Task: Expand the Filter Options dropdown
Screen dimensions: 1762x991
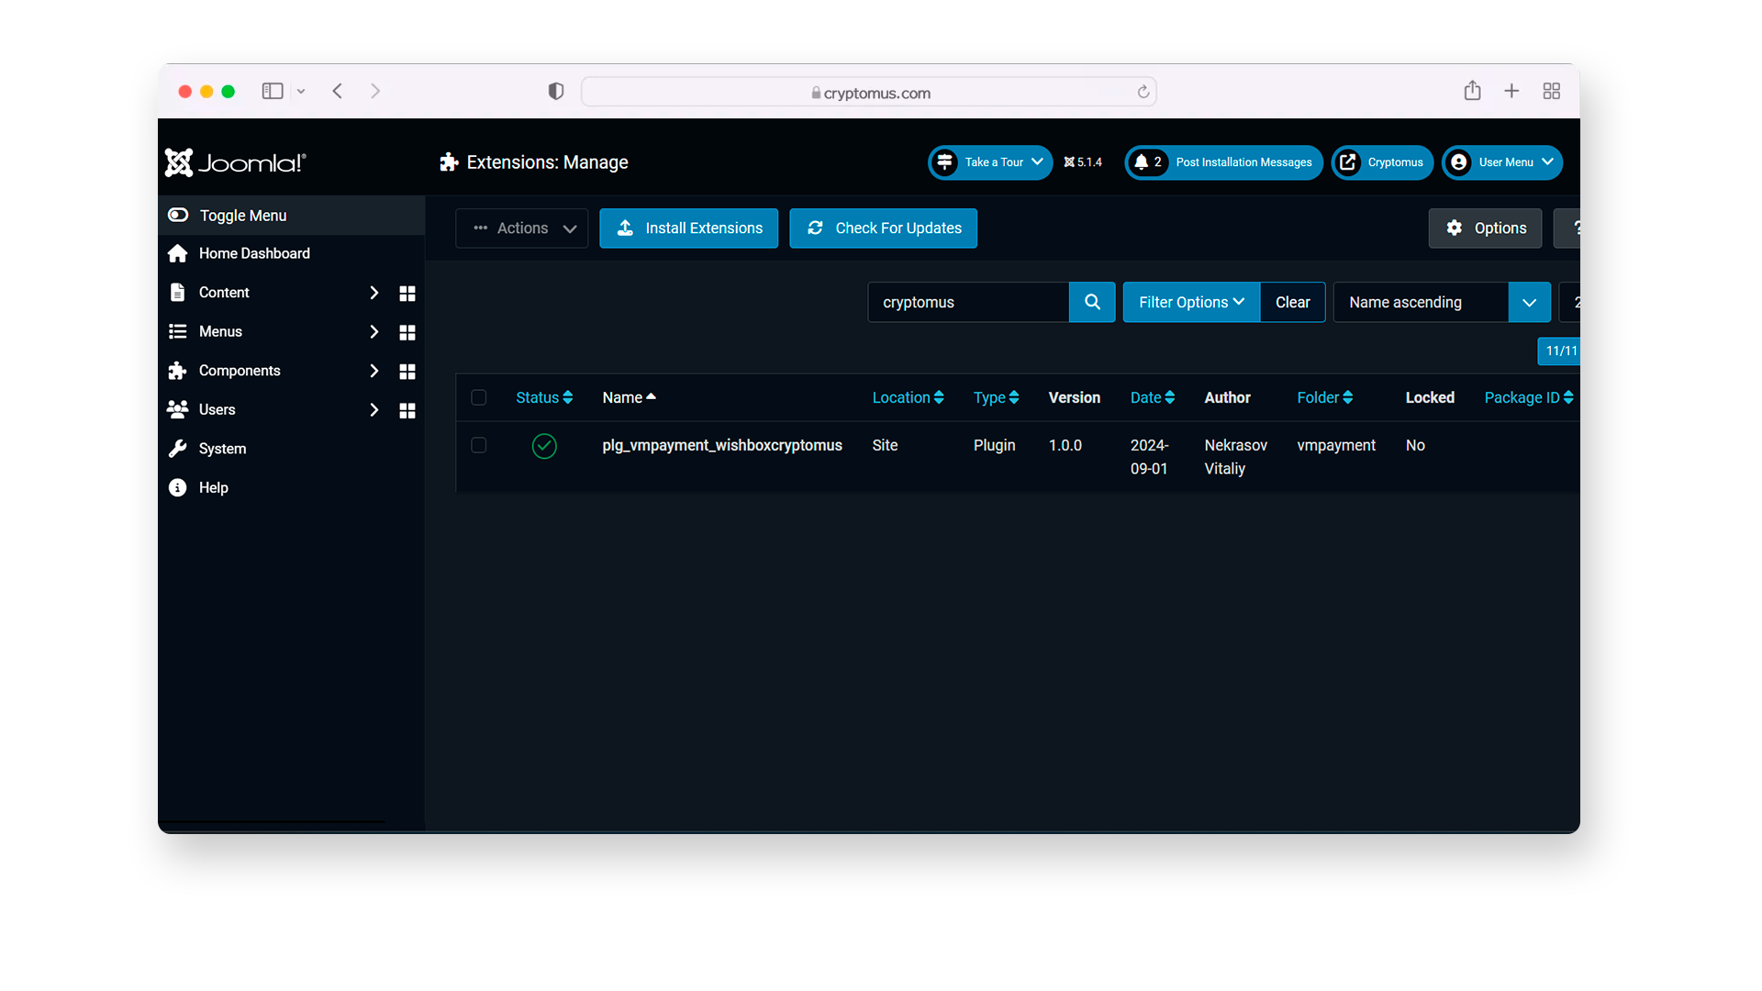Action: click(1191, 301)
